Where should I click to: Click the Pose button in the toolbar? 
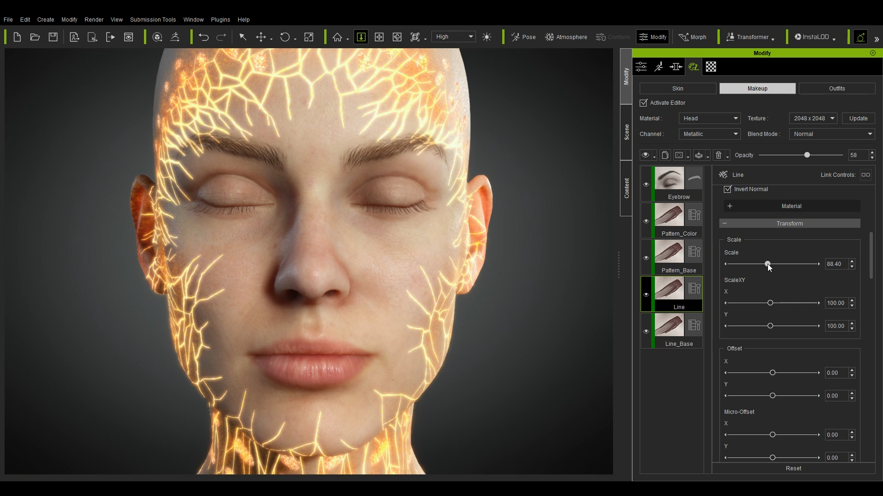[524, 37]
